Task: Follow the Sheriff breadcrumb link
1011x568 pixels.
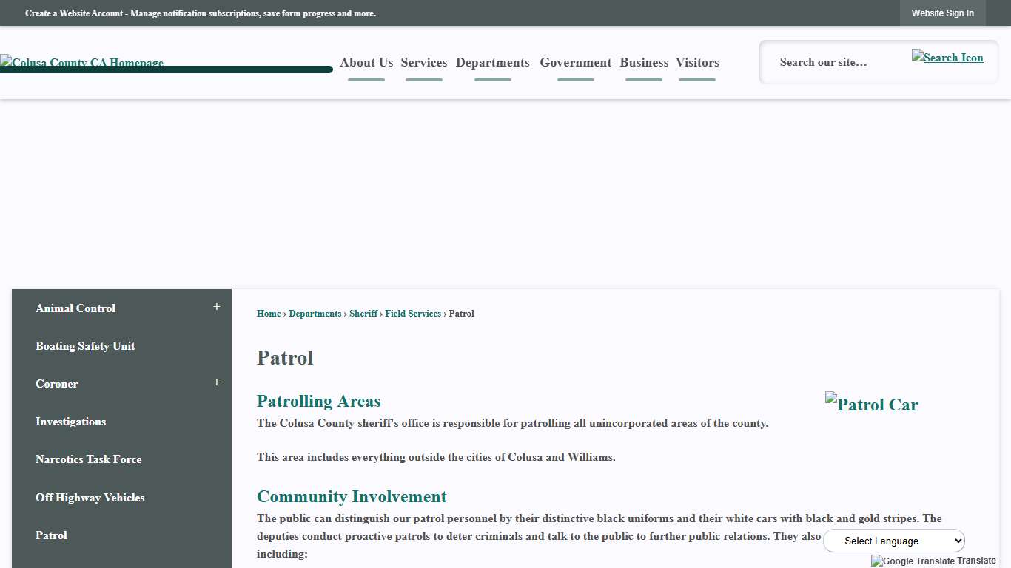Action: pyautogui.click(x=363, y=313)
